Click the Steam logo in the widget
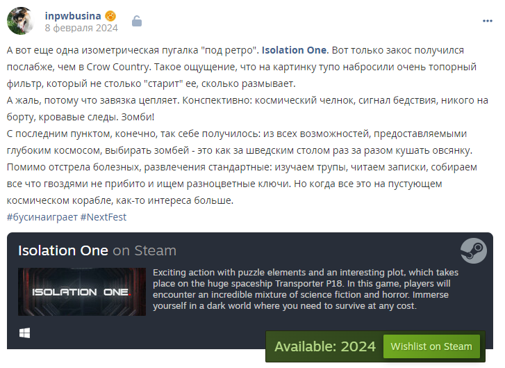The width and height of the screenshot is (505, 368). pyautogui.click(x=474, y=250)
